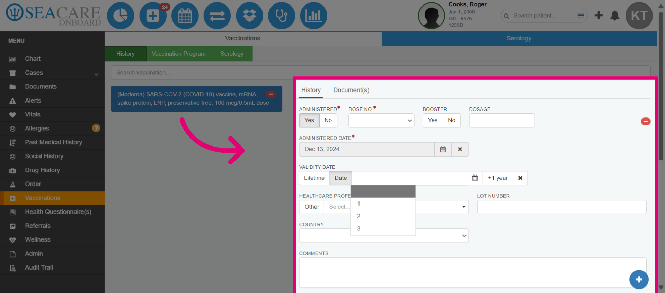This screenshot has width=665, height=293.
Task: Set Administered to No
Action: pos(328,120)
